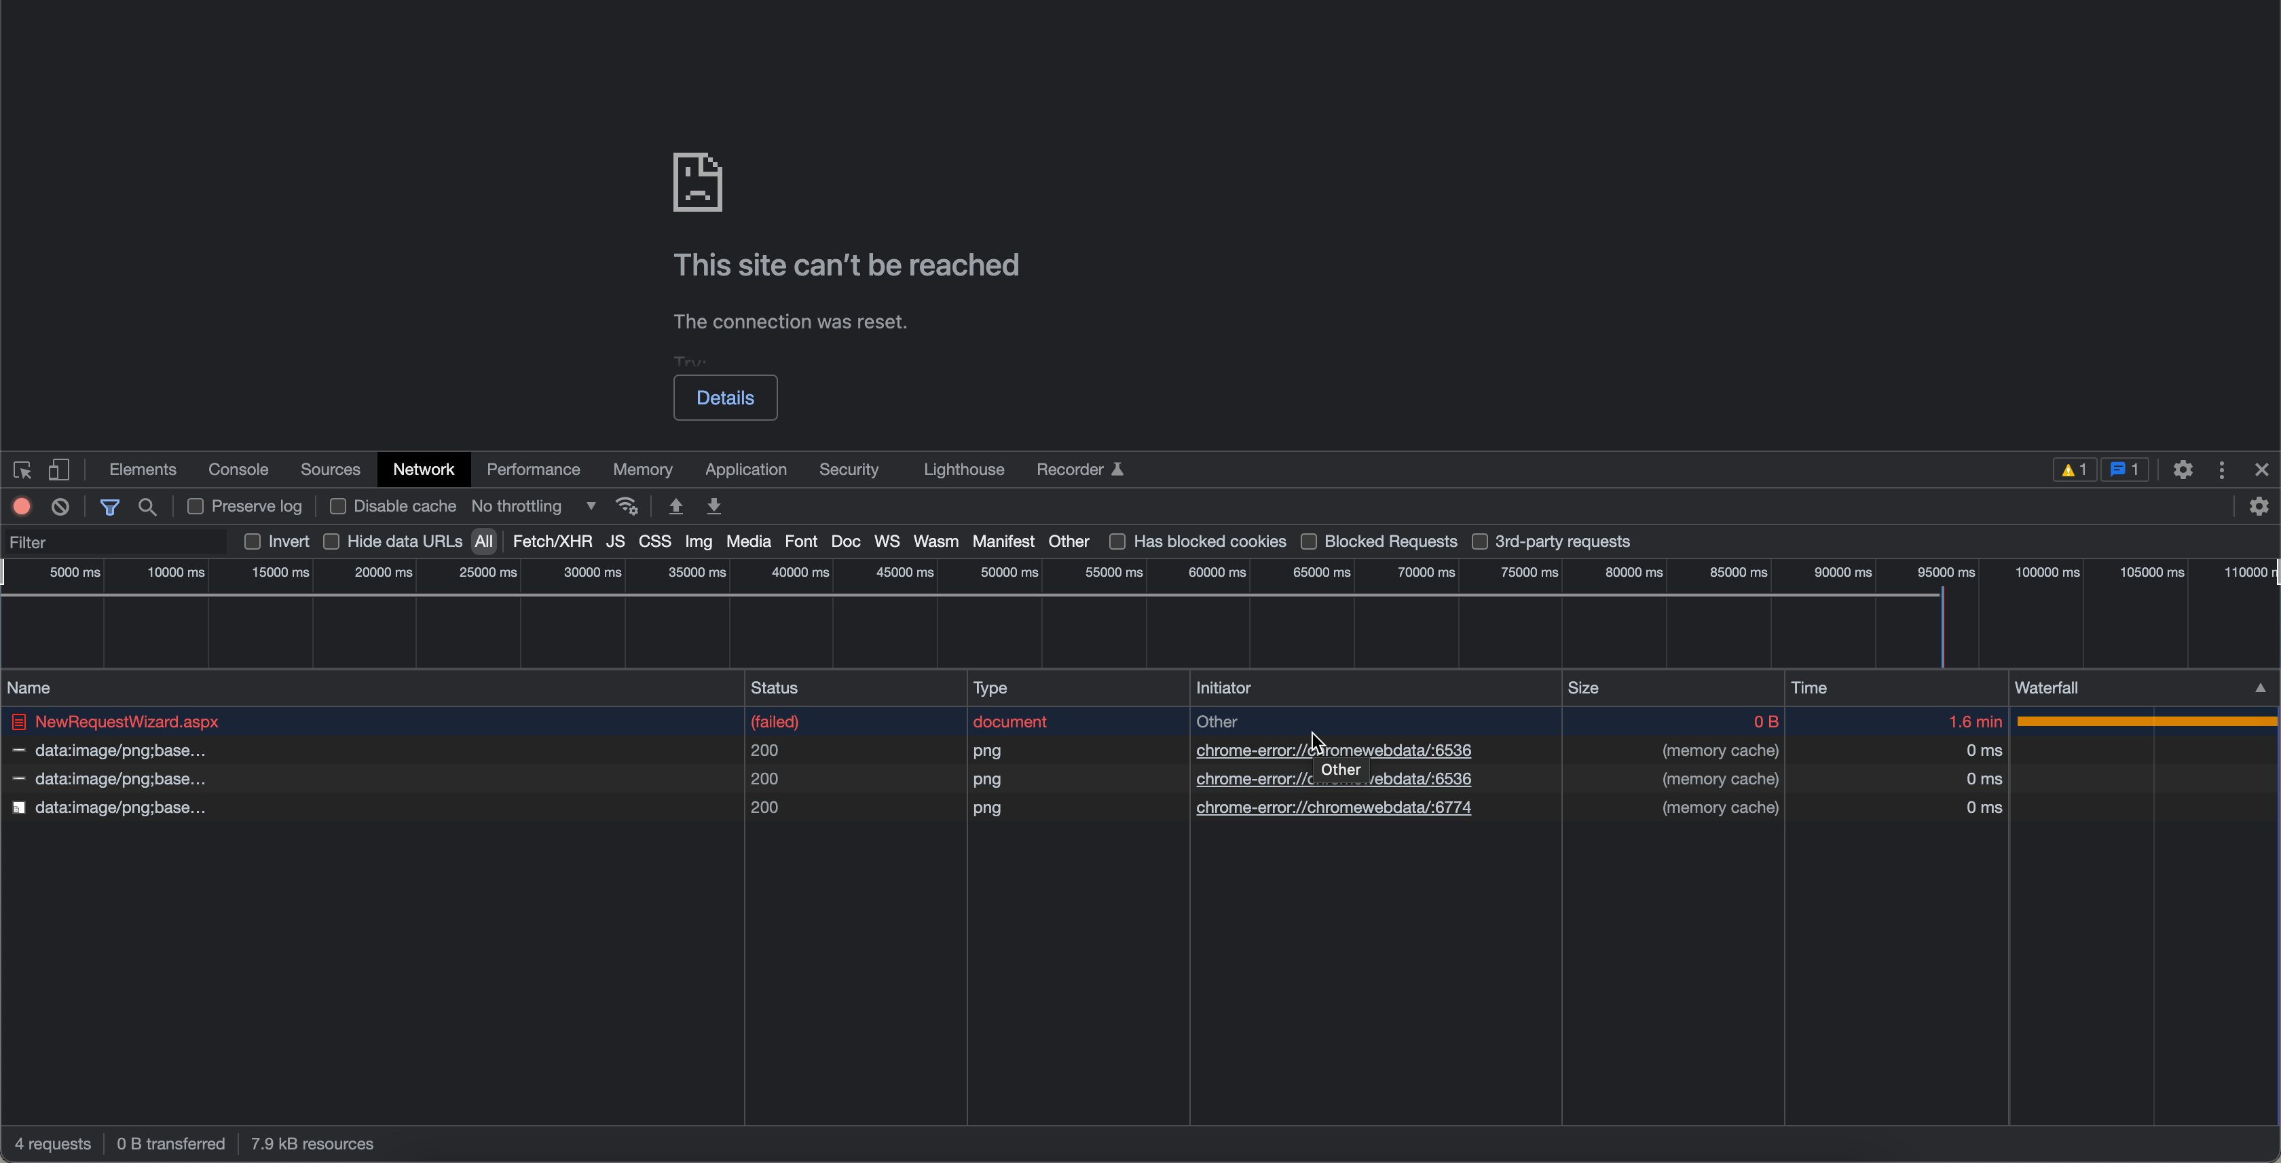Open the network search magnifier
Image resolution: width=2281 pixels, height=1163 pixels.
click(x=148, y=506)
